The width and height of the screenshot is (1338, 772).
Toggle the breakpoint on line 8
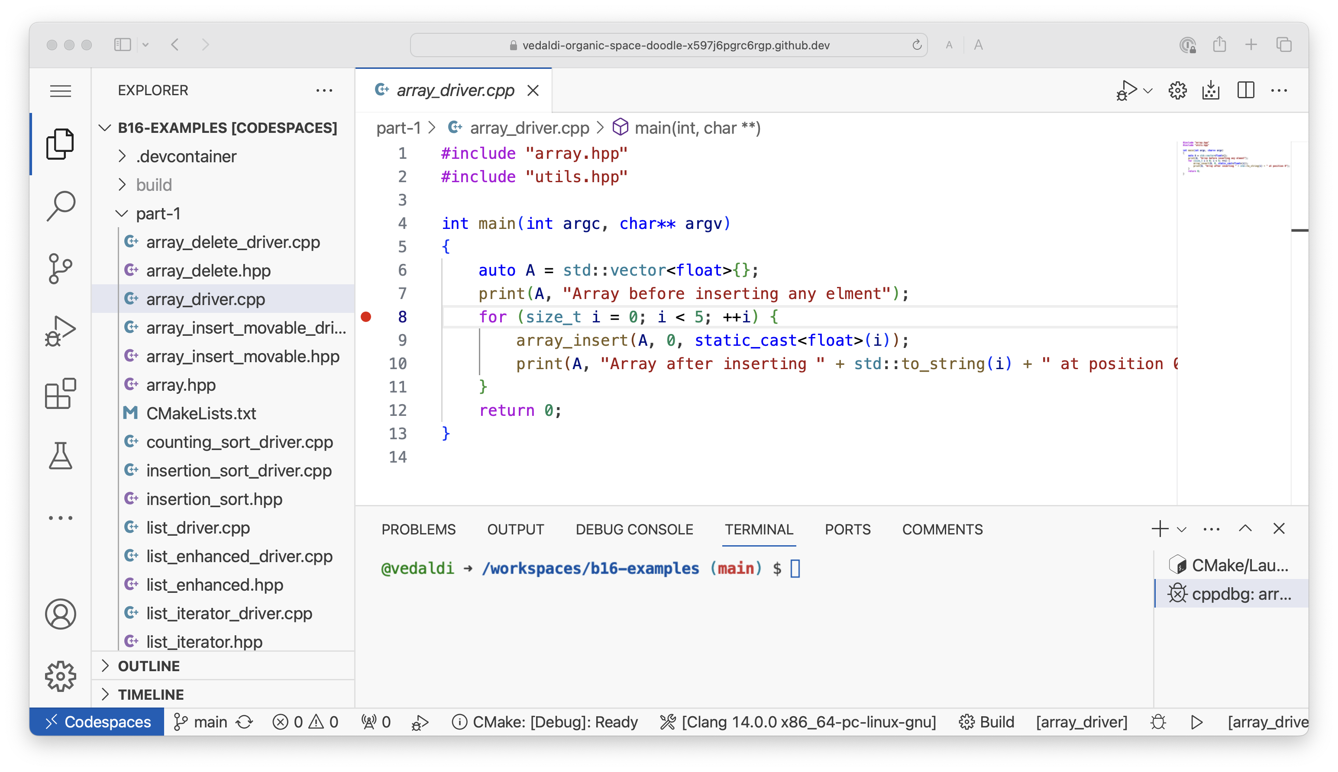[x=366, y=317]
